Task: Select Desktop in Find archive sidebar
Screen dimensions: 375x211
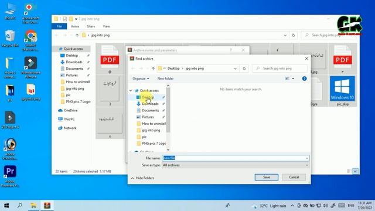Action: [x=148, y=97]
